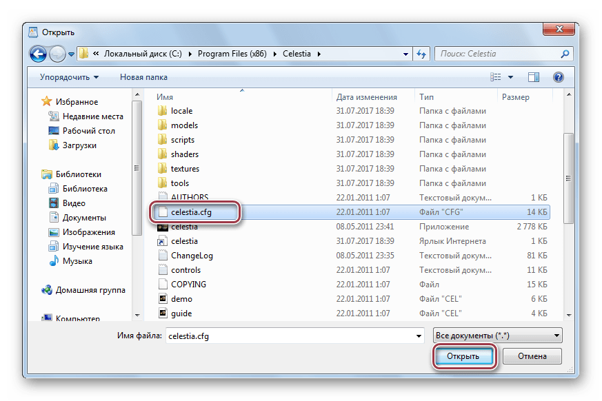The image size is (602, 401).
Task: Click the Help question mark icon
Action: pyautogui.click(x=559, y=77)
